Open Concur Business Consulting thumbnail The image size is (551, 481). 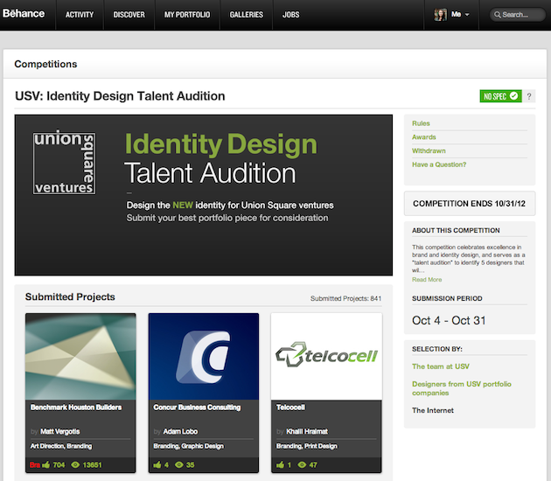[x=204, y=356]
